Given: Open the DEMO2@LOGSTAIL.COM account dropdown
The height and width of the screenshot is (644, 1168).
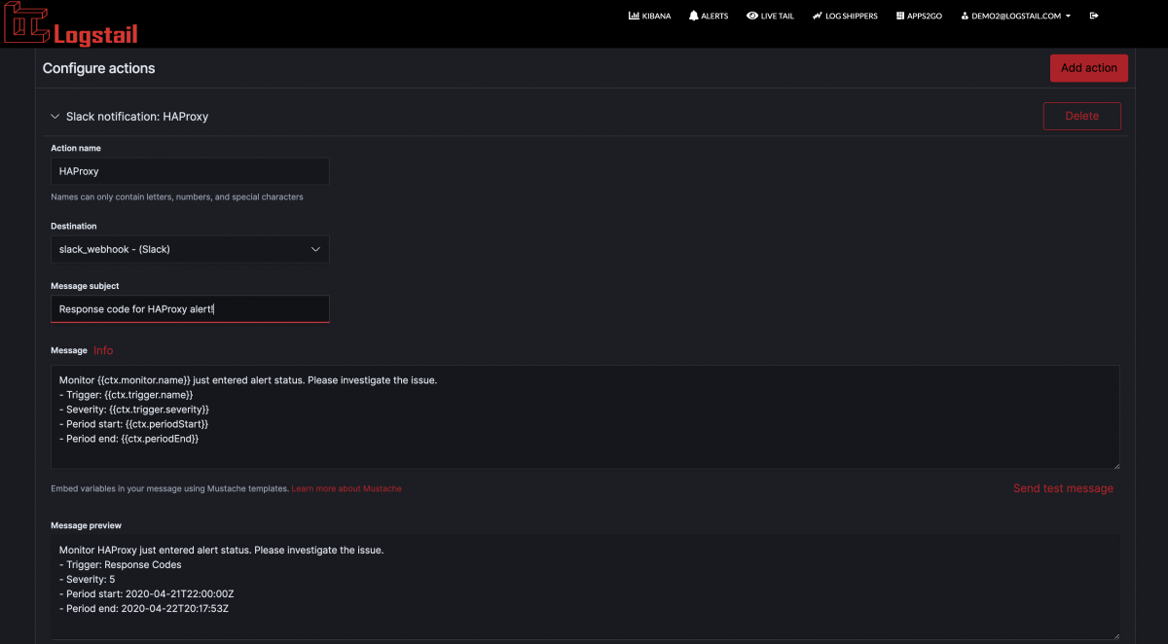Looking at the screenshot, I should (1015, 16).
